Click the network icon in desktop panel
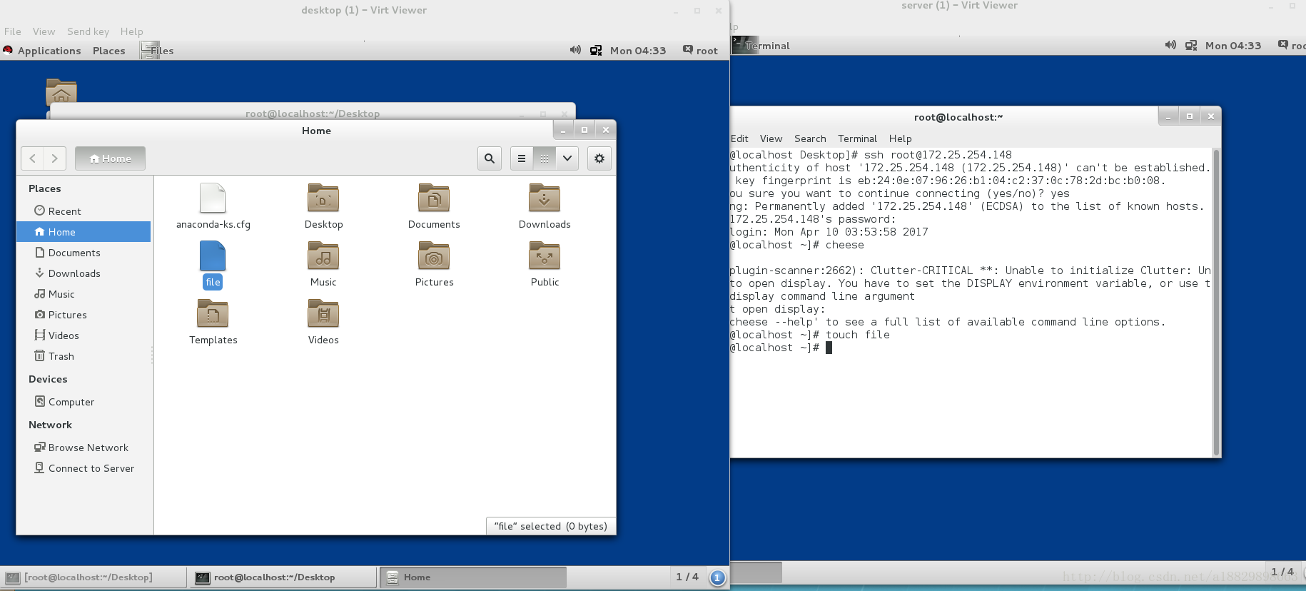 (596, 50)
